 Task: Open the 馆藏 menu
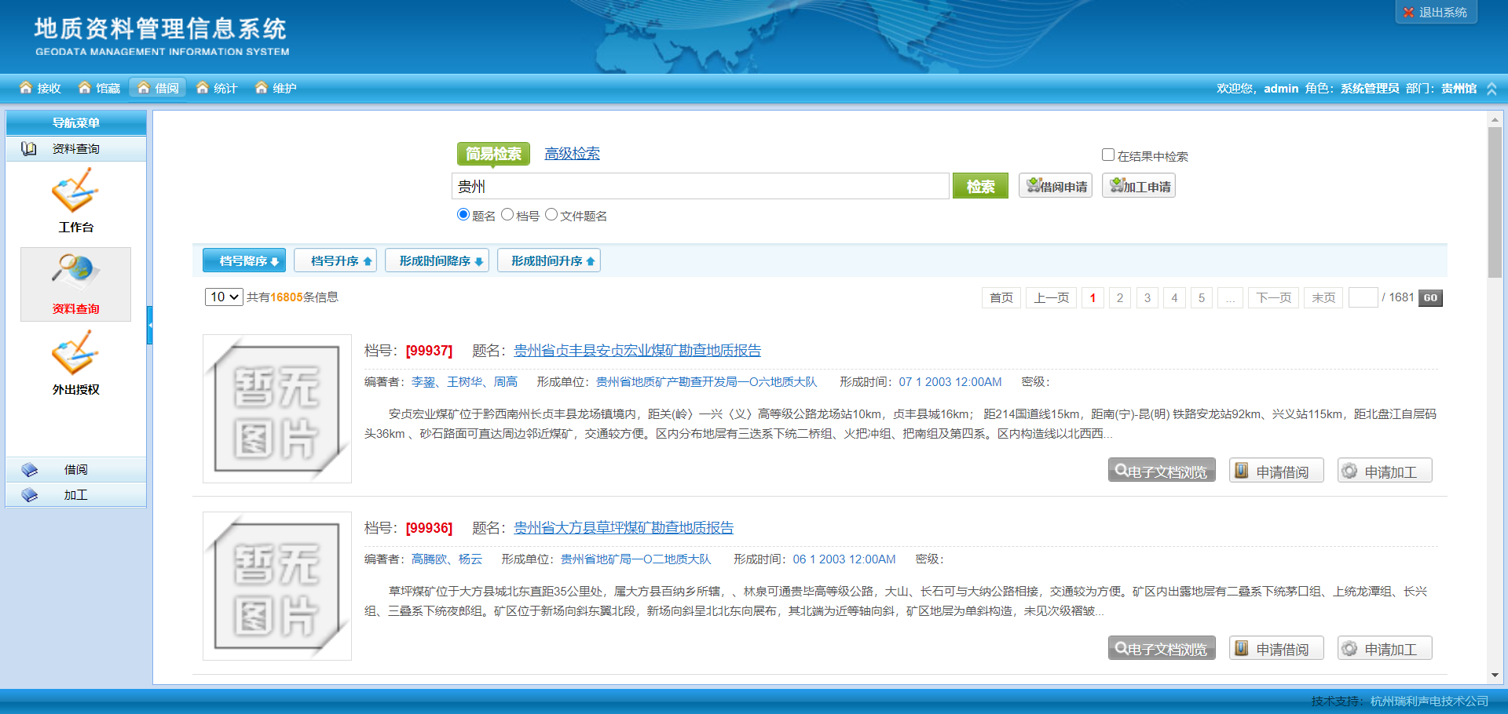pyautogui.click(x=99, y=88)
